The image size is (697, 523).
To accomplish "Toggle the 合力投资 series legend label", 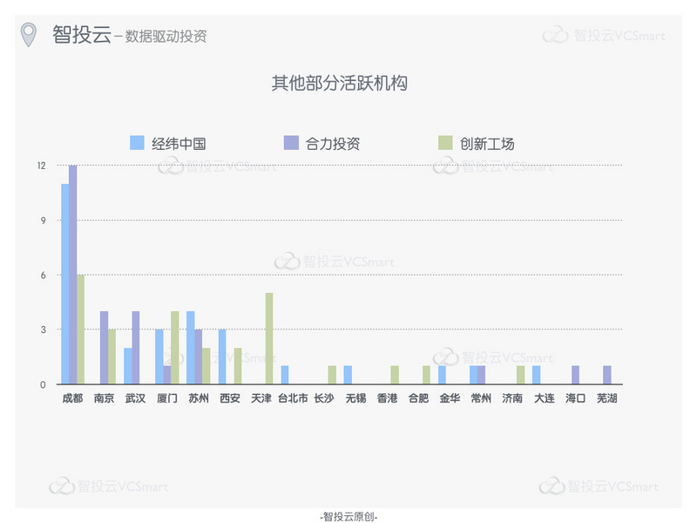I will [x=333, y=144].
